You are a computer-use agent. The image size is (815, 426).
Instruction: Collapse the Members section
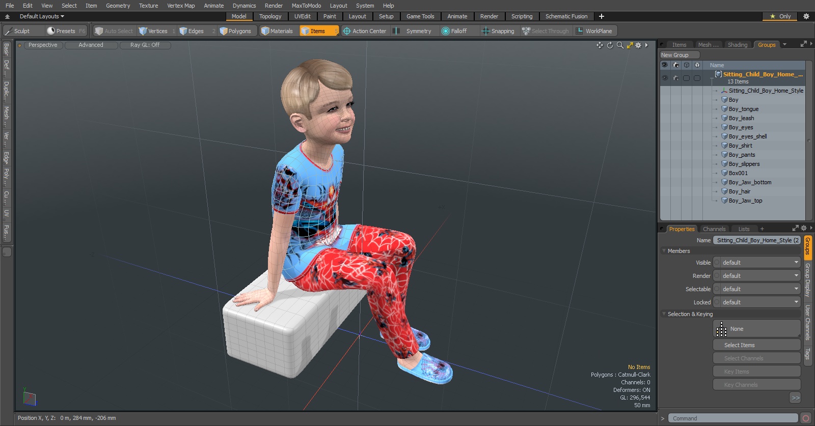pyautogui.click(x=664, y=251)
